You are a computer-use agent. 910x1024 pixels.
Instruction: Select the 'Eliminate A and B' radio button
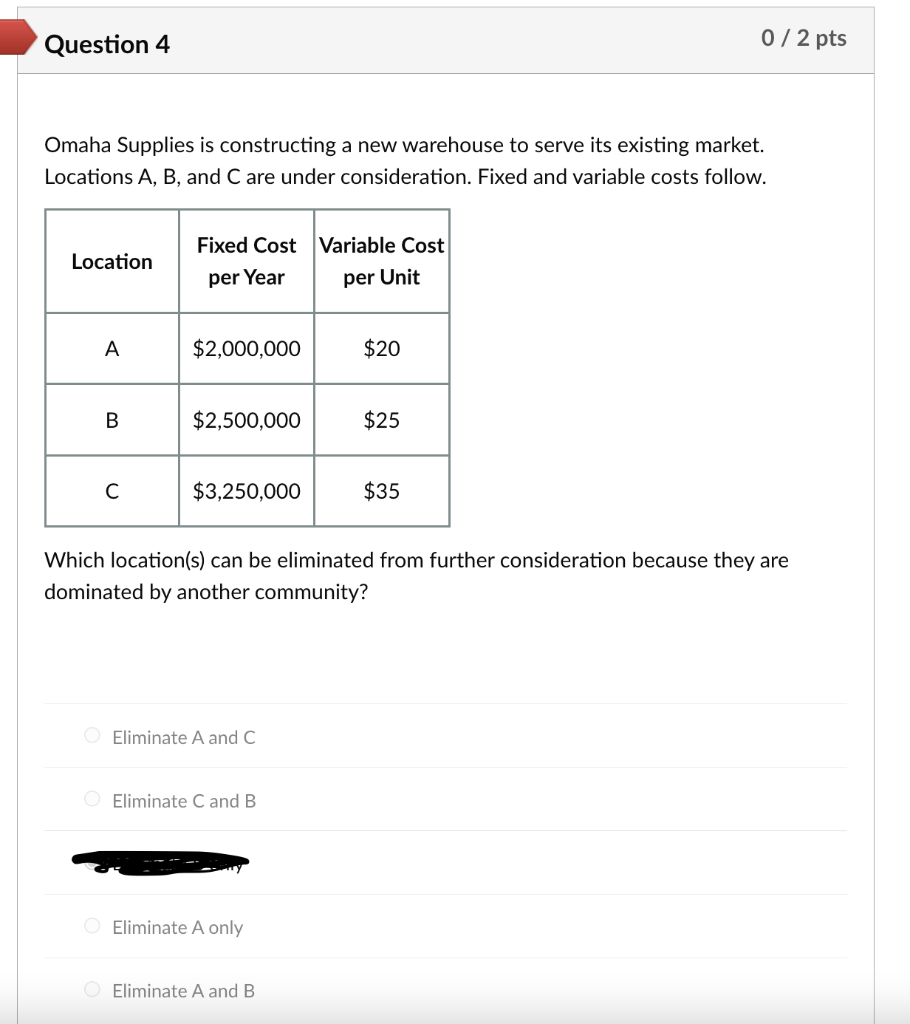point(92,991)
